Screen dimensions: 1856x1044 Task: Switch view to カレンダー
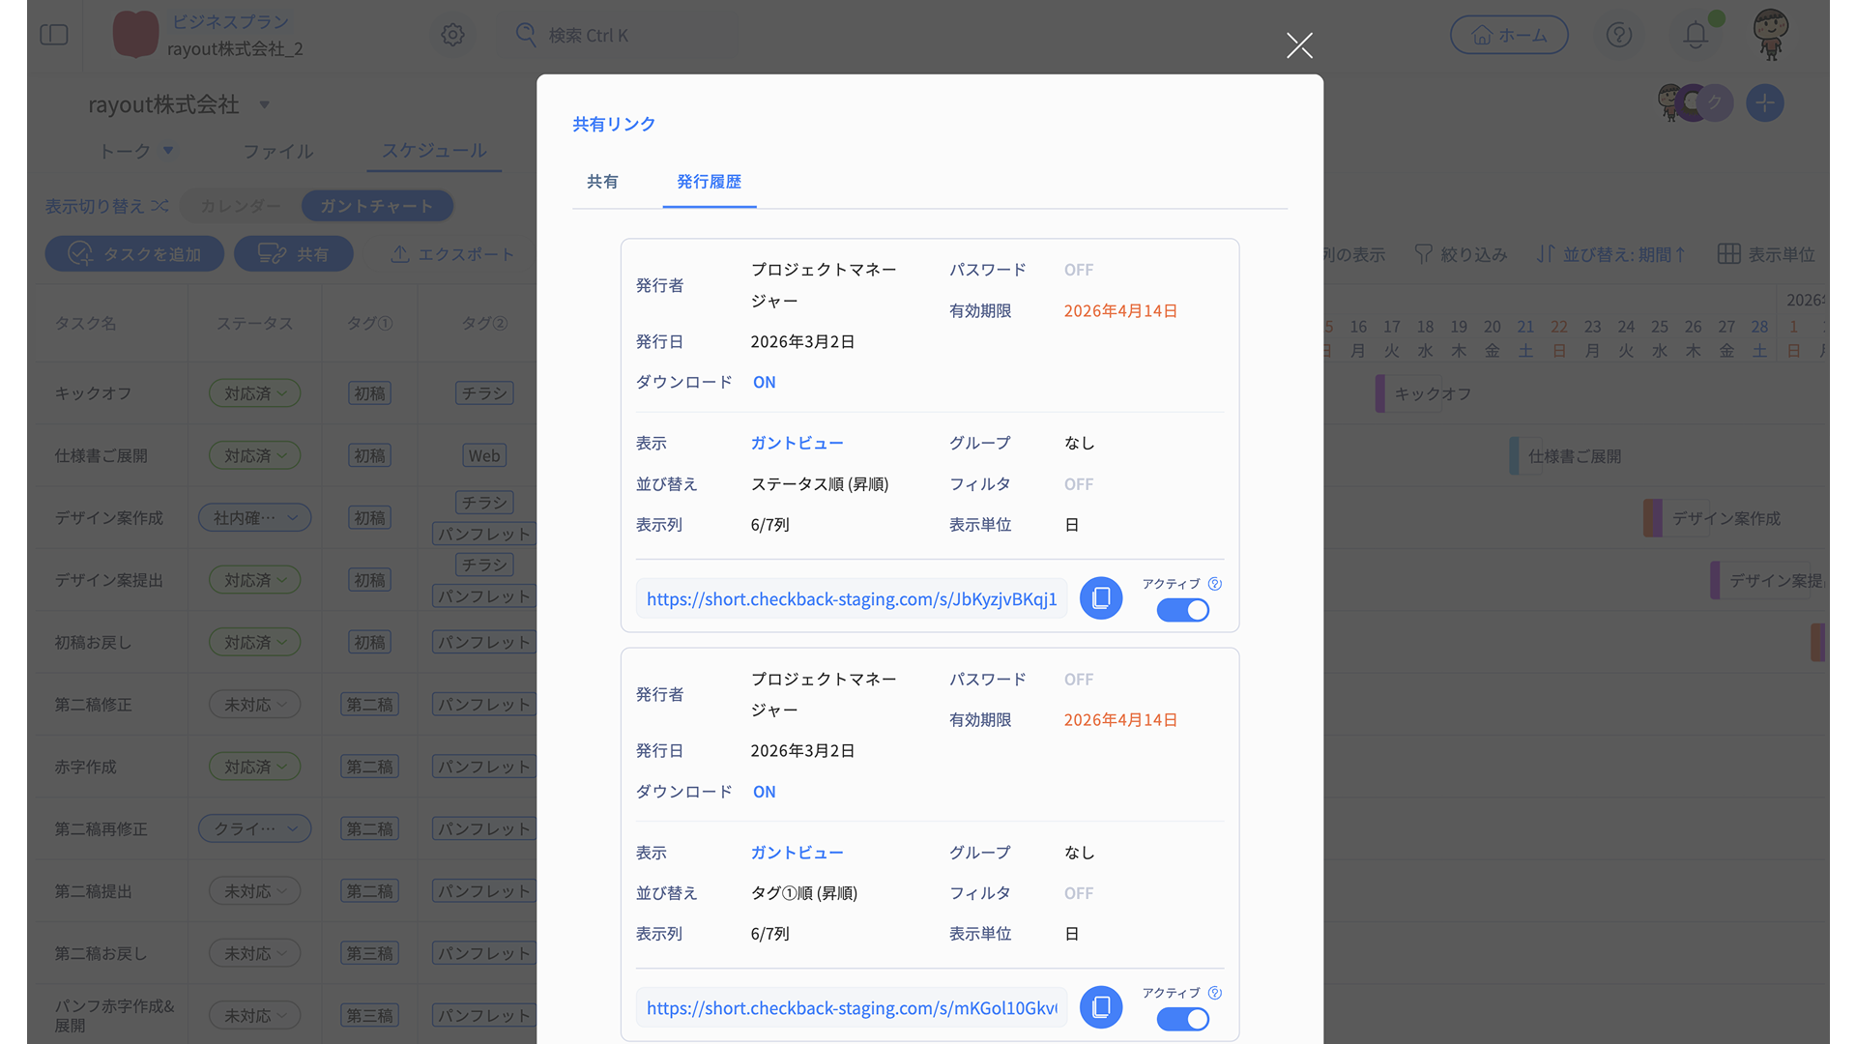[241, 206]
